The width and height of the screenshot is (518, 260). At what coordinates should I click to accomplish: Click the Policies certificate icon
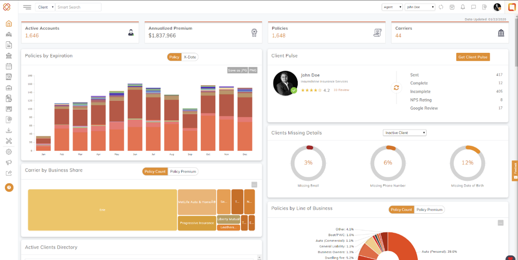[378, 33]
